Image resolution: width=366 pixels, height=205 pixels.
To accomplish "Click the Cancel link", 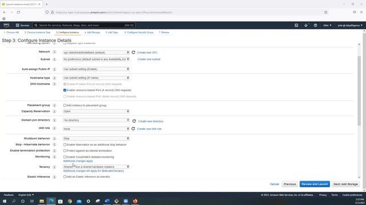I will click(274, 184).
